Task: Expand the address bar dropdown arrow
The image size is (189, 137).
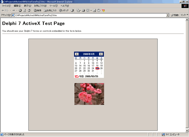Action: [168, 15]
